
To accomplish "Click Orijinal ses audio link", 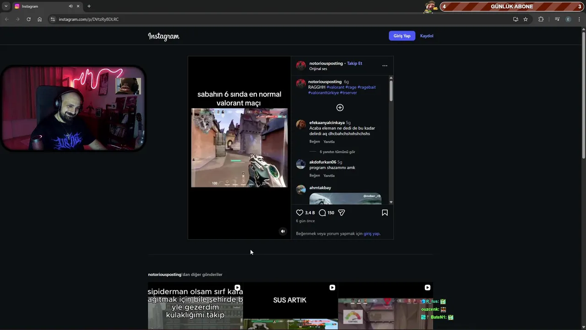I will pos(318,69).
